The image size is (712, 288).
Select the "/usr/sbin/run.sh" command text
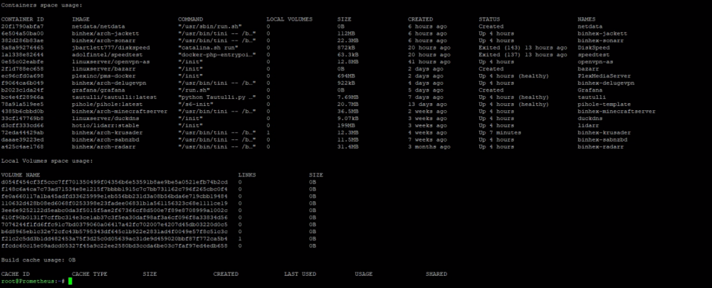pos(210,26)
